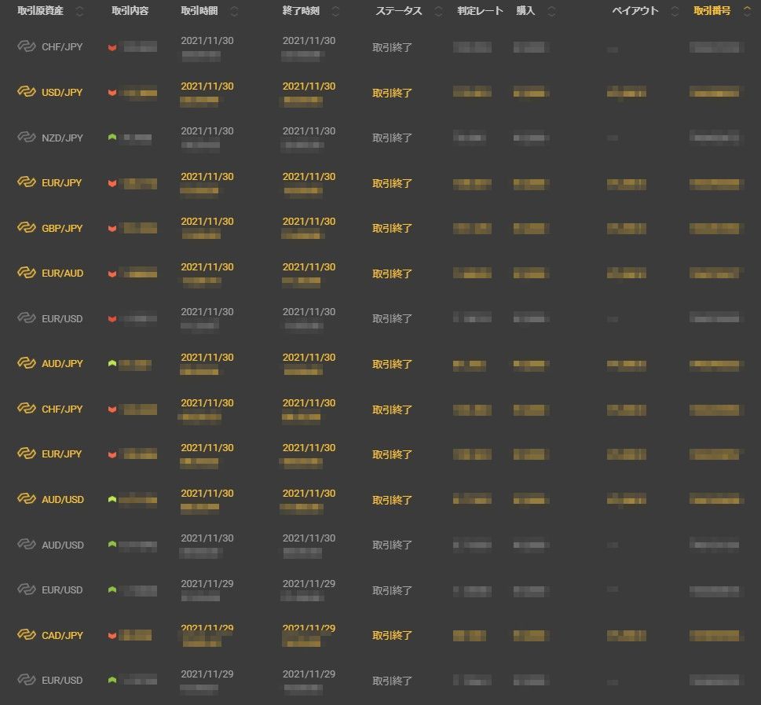Click the chain link icon beside USD/JPY
Image resolution: width=761 pixels, height=705 pixels.
coord(27,92)
